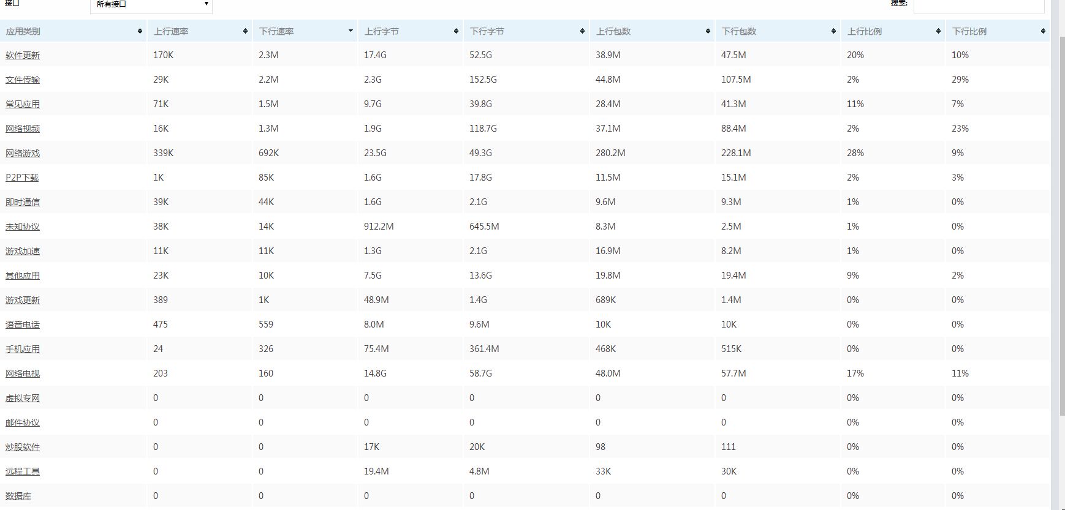The width and height of the screenshot is (1065, 510).
Task: Open the 所有接口 interface dropdown
Action: [x=151, y=5]
